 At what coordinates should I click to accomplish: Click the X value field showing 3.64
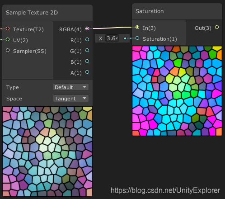pyautogui.click(x=112, y=38)
